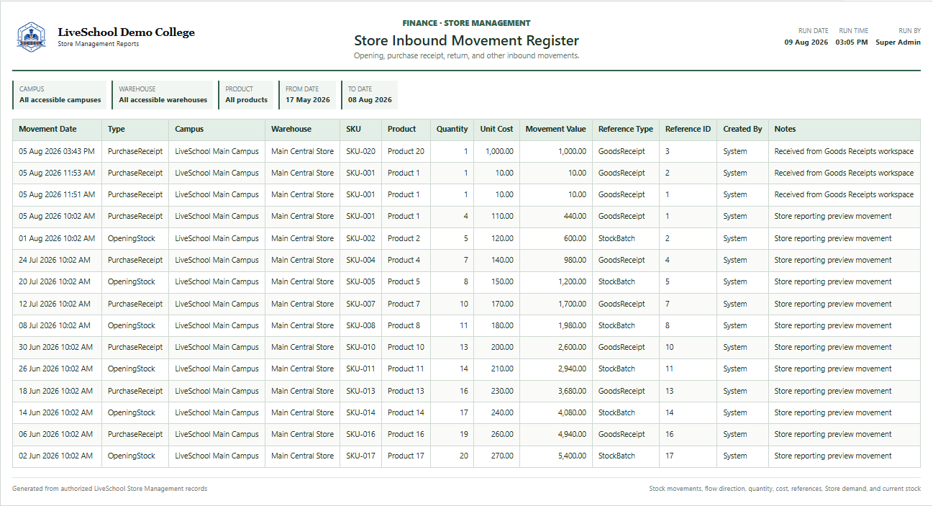Click the LiveSchool Demo College logo
Viewport: 933px width, 506px height.
pyautogui.click(x=31, y=37)
